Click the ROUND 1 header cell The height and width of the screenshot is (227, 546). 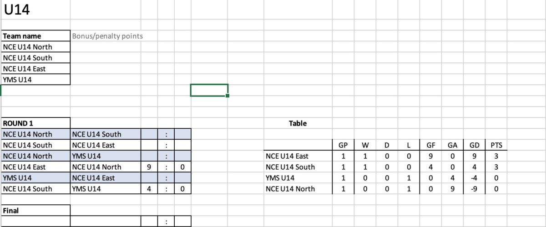click(36, 123)
